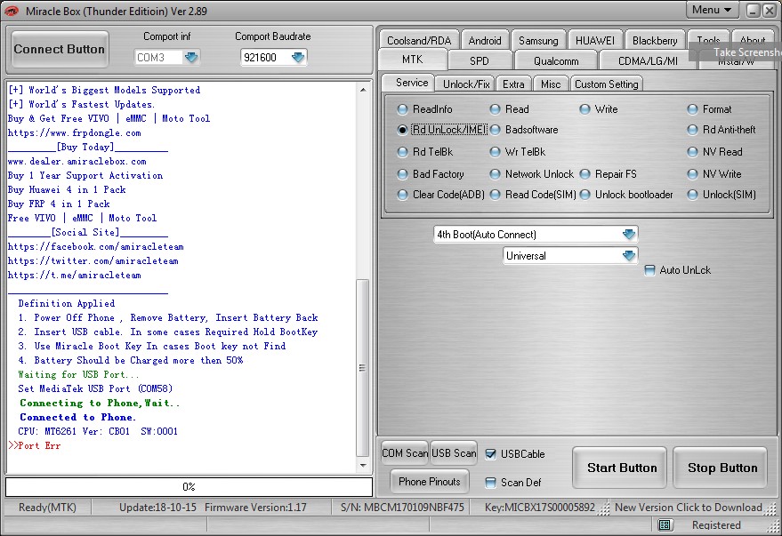Viewport: 782px width, 536px height.
Task: Switch to the HUAWEI tab
Action: pyautogui.click(x=595, y=40)
